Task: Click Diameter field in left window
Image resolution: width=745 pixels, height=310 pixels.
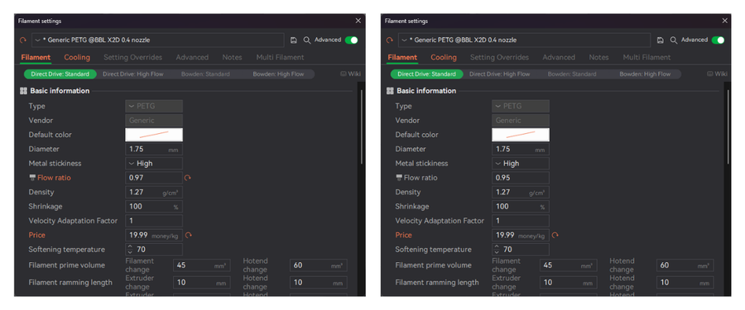Action: click(154, 149)
